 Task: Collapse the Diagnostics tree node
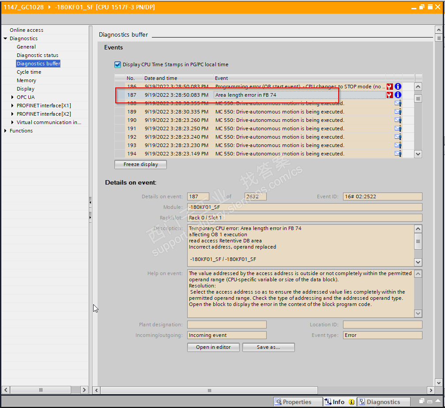5,38
